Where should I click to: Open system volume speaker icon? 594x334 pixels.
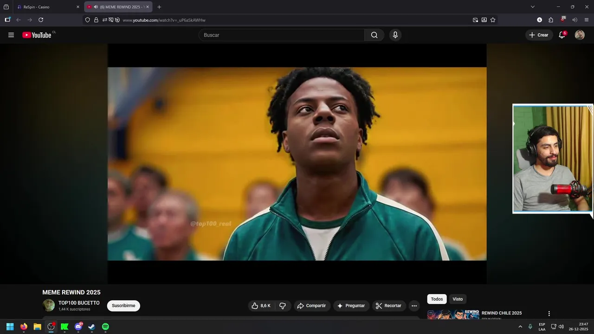pyautogui.click(x=562, y=327)
